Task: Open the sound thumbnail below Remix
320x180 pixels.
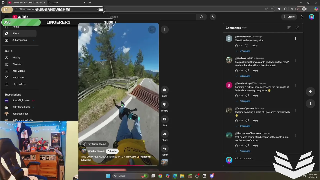Action: coord(165,162)
